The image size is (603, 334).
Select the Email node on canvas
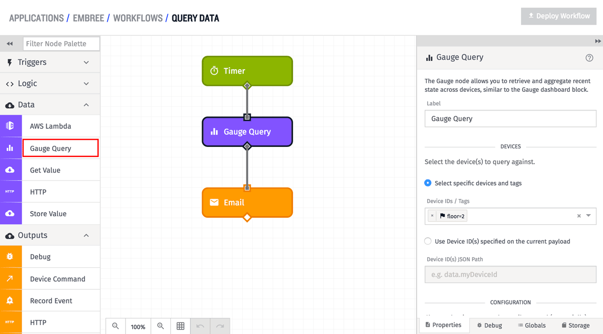pyautogui.click(x=247, y=202)
